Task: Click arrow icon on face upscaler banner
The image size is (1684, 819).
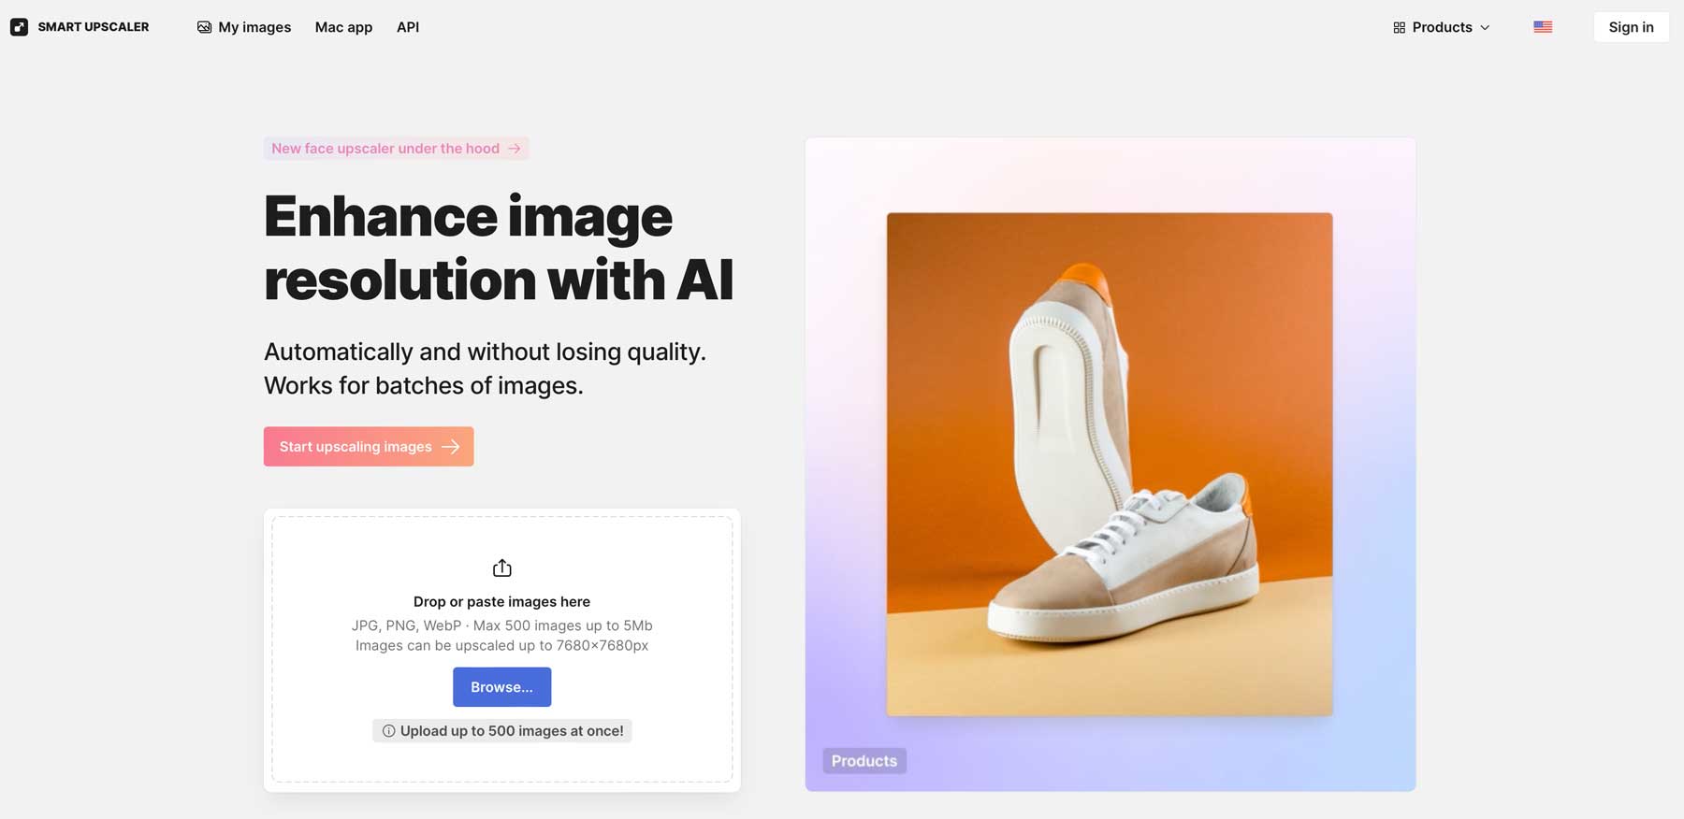Action: click(515, 149)
